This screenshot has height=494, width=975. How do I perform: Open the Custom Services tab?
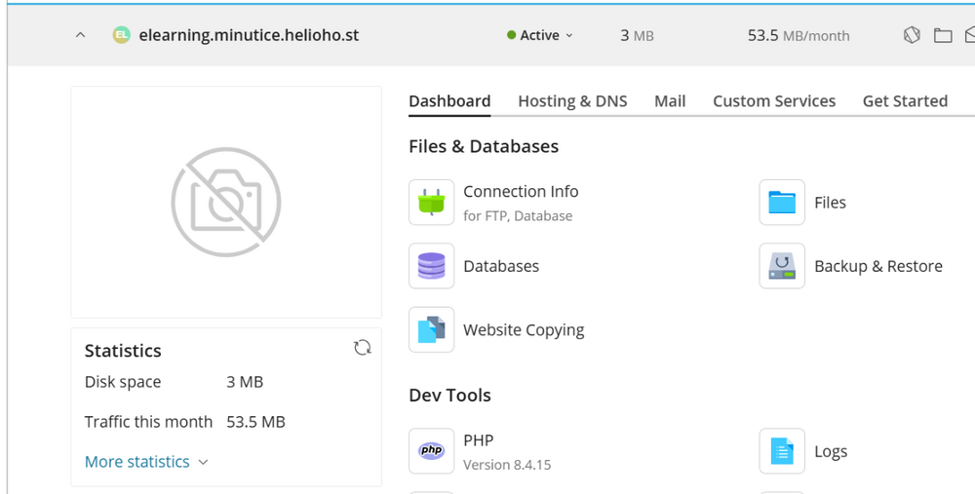pyautogui.click(x=773, y=101)
